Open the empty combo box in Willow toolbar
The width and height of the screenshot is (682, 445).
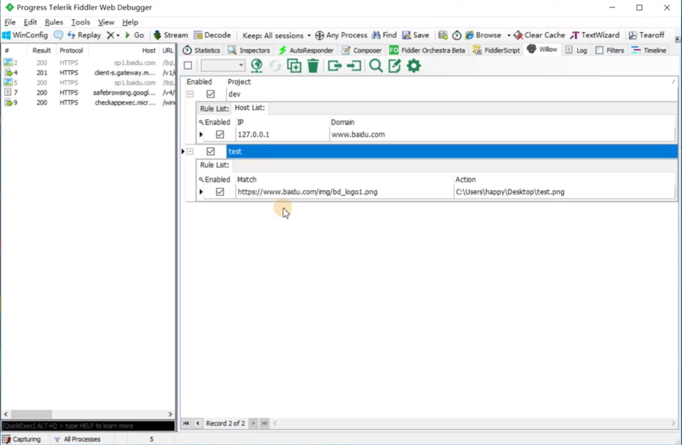223,66
